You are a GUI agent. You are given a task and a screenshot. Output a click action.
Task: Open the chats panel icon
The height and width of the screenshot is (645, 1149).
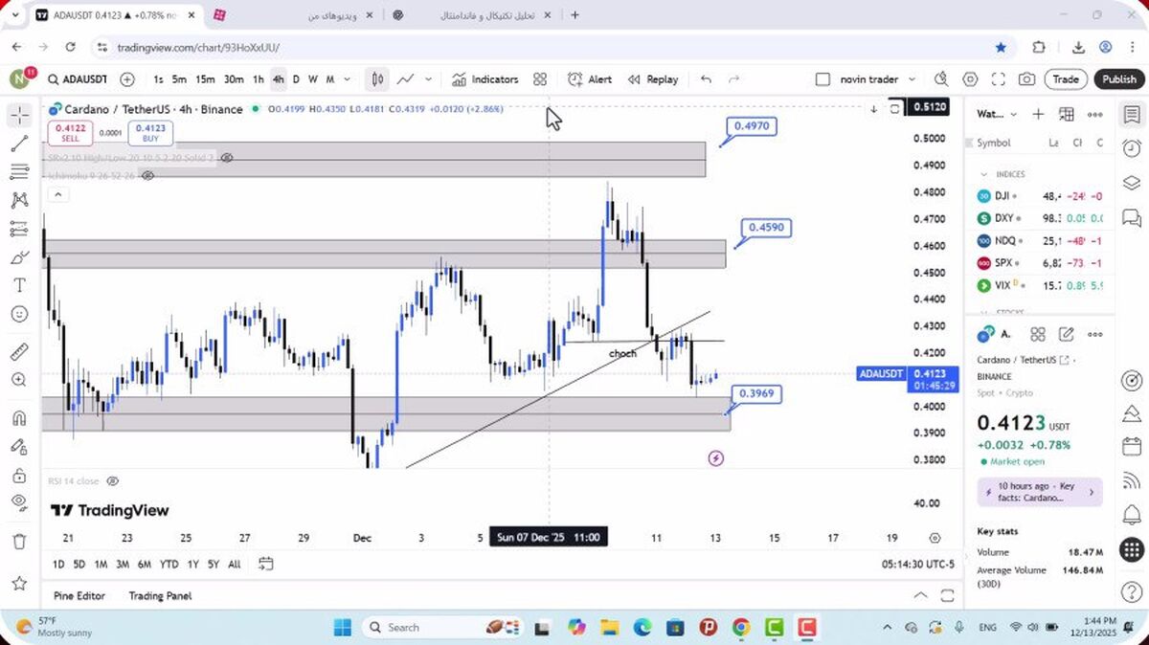(1131, 218)
